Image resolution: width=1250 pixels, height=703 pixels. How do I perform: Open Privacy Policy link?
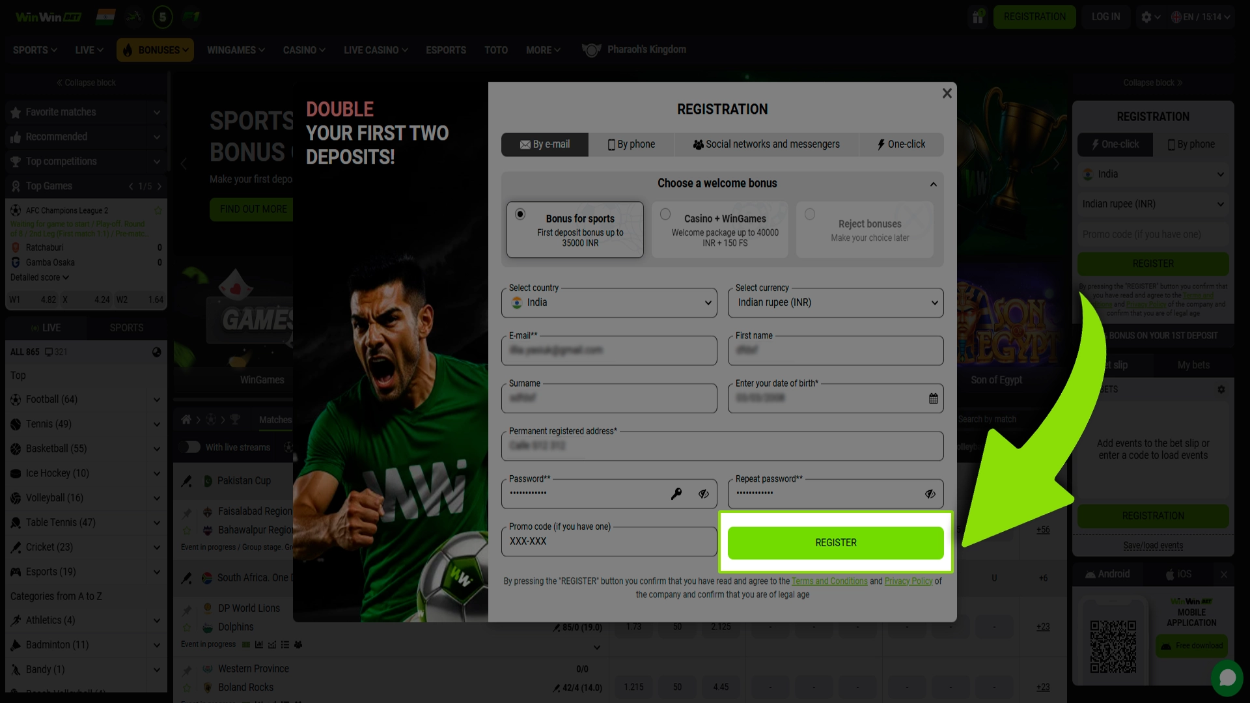point(908,581)
